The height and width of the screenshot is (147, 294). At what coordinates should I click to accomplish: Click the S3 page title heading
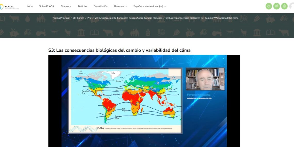pyautogui.click(x=119, y=50)
